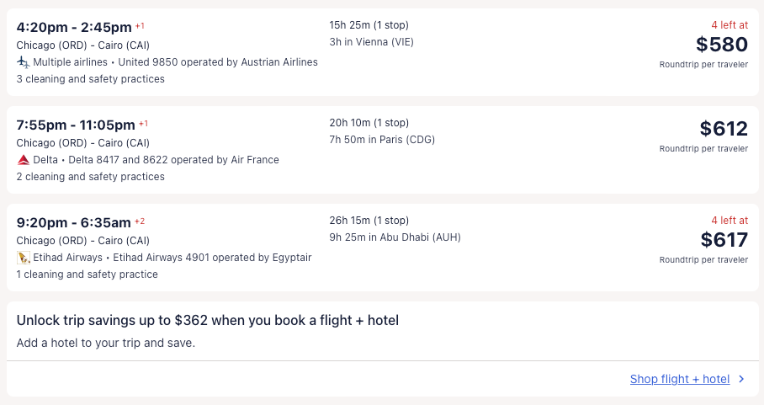The height and width of the screenshot is (405, 764).
Task: Click the Unlock trip savings up to $362 heading
Action: point(207,321)
